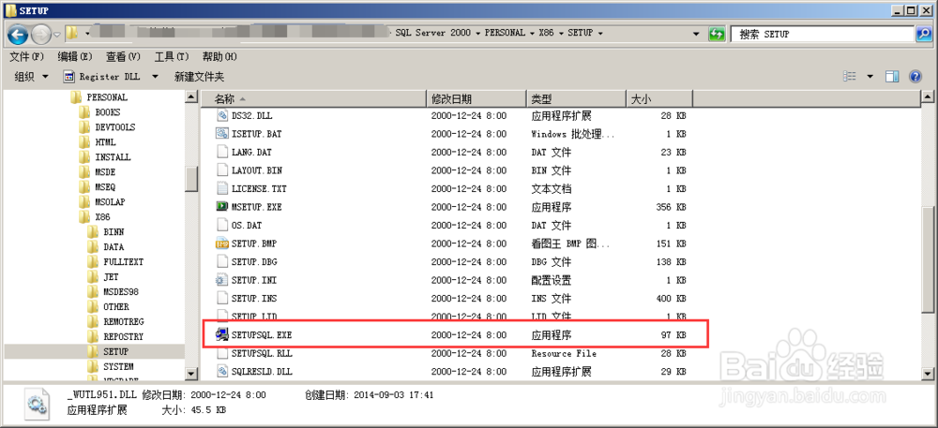
Task: Select REPOSTRY folder in tree
Action: point(123,336)
